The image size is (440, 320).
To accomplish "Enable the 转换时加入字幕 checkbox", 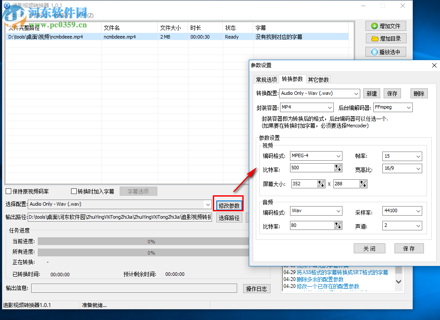I will (73, 191).
